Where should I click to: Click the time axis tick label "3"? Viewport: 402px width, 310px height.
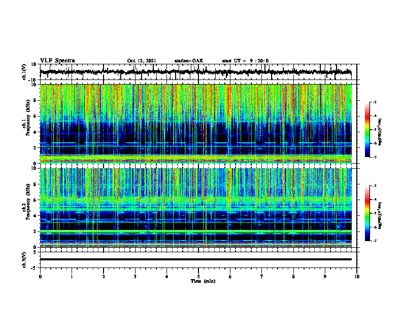coord(135,277)
